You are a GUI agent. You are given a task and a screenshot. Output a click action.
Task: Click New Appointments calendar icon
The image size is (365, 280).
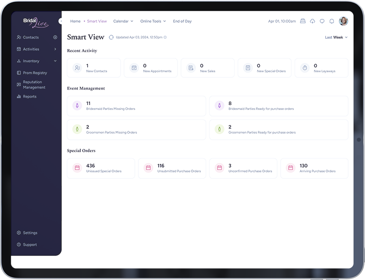(x=134, y=68)
